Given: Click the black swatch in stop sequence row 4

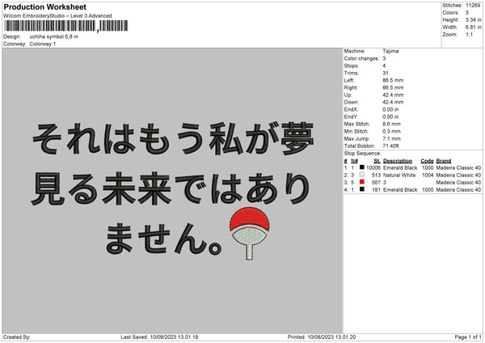Looking at the screenshot, I should pyautogui.click(x=362, y=189).
